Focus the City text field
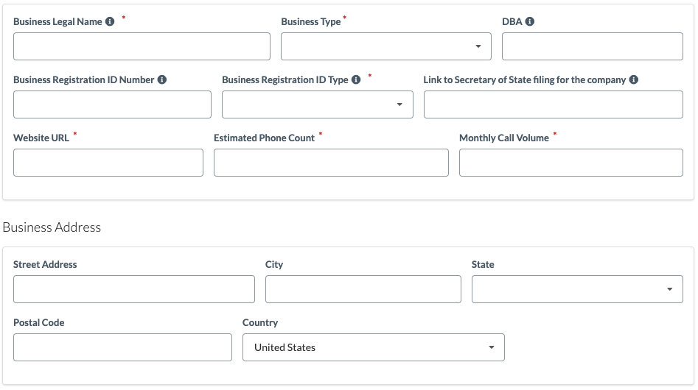Screen dimensions: 698x390 pyautogui.click(x=363, y=289)
